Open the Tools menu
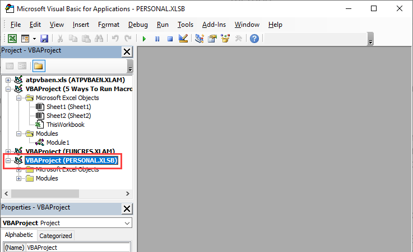This screenshot has height=252, width=413. pyautogui.click(x=185, y=25)
